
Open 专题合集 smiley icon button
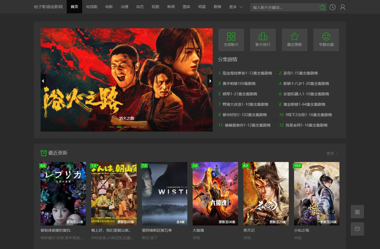pos(326,40)
